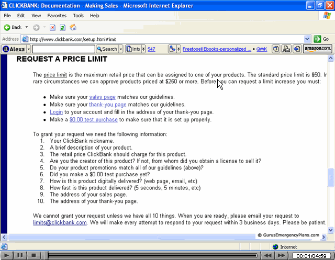
Task: Refresh the page using green refresh icon
Action: [62, 27]
